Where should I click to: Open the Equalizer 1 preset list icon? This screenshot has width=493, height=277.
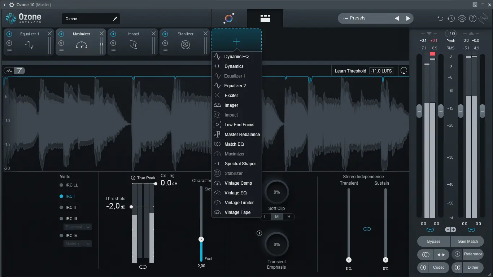click(9, 50)
